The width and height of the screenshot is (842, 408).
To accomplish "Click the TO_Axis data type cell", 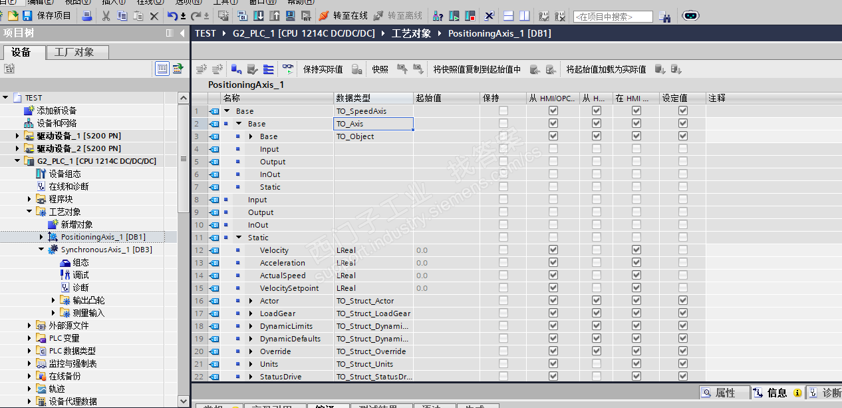I will point(374,124).
